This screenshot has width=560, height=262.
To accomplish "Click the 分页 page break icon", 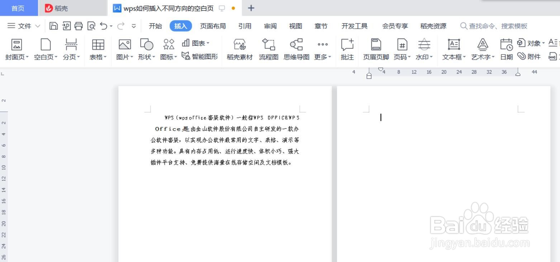I will point(71,45).
